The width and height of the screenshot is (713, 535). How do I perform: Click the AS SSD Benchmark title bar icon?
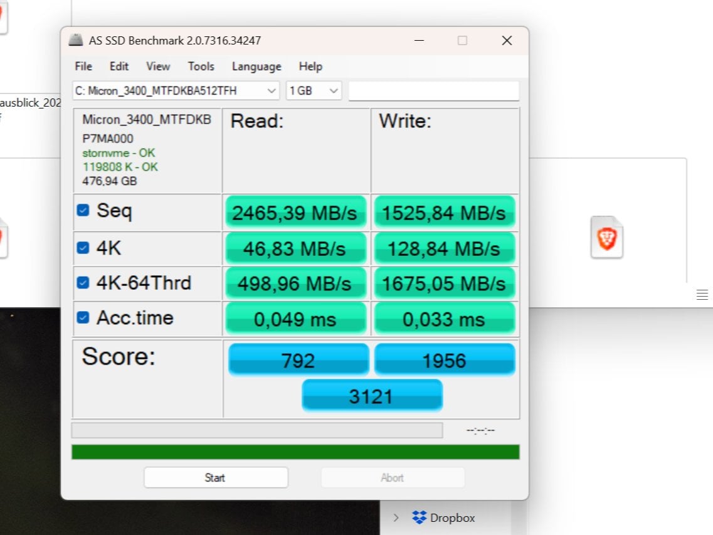[x=76, y=40]
